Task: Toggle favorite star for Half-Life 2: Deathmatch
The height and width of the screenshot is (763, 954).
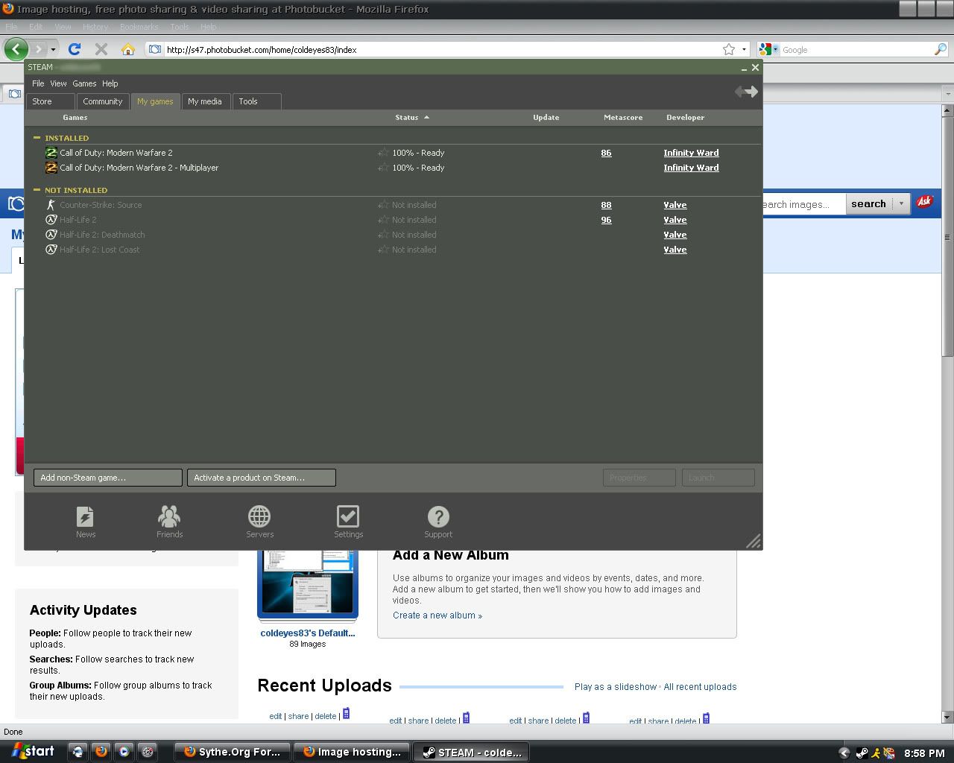Action: (383, 235)
